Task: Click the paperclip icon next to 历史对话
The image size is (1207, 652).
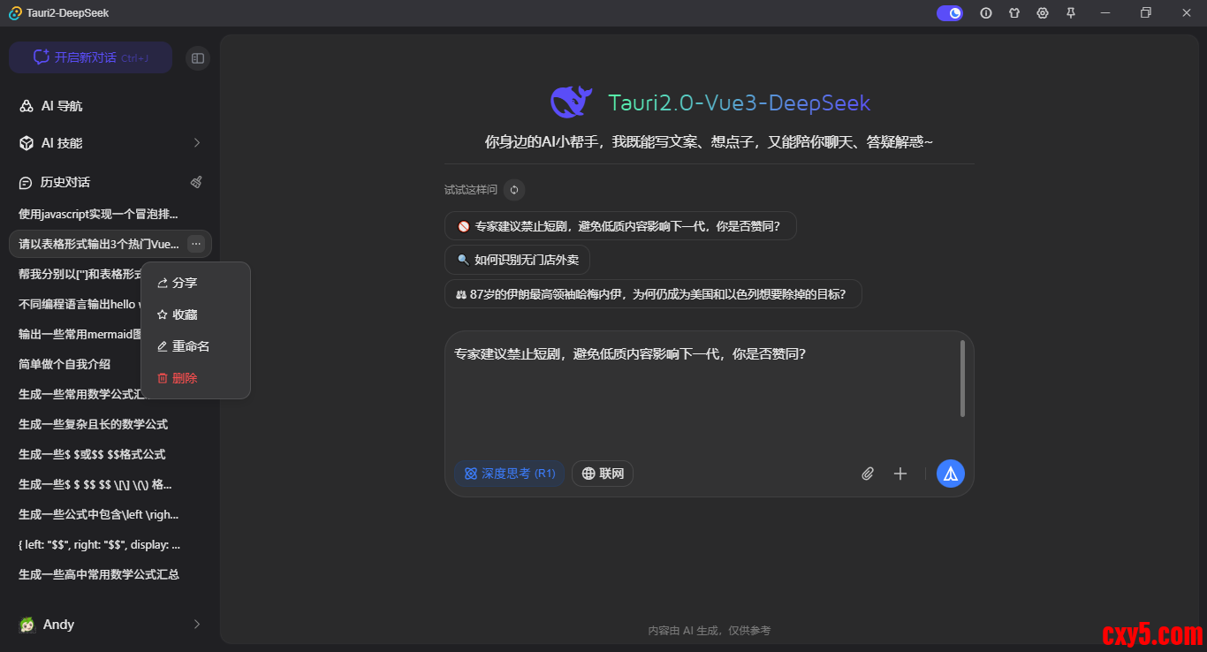Action: click(196, 182)
